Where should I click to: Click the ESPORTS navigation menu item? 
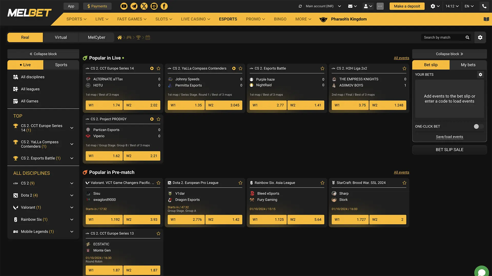point(228,19)
